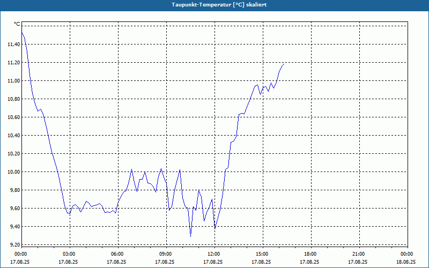The image size is (429, 268).
Task: Click the 00:00 label above 17.08.25
Action: pos(21,254)
